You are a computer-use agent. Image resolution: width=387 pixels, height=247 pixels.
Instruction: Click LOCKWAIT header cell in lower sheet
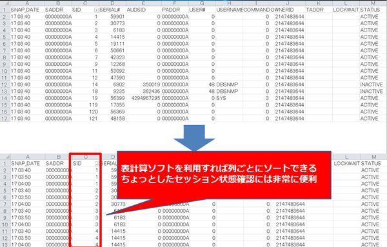pyautogui.click(x=346, y=163)
